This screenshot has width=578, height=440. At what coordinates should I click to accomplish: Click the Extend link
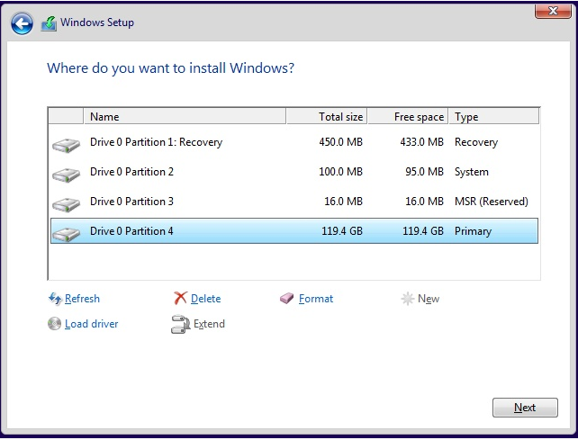point(209,324)
